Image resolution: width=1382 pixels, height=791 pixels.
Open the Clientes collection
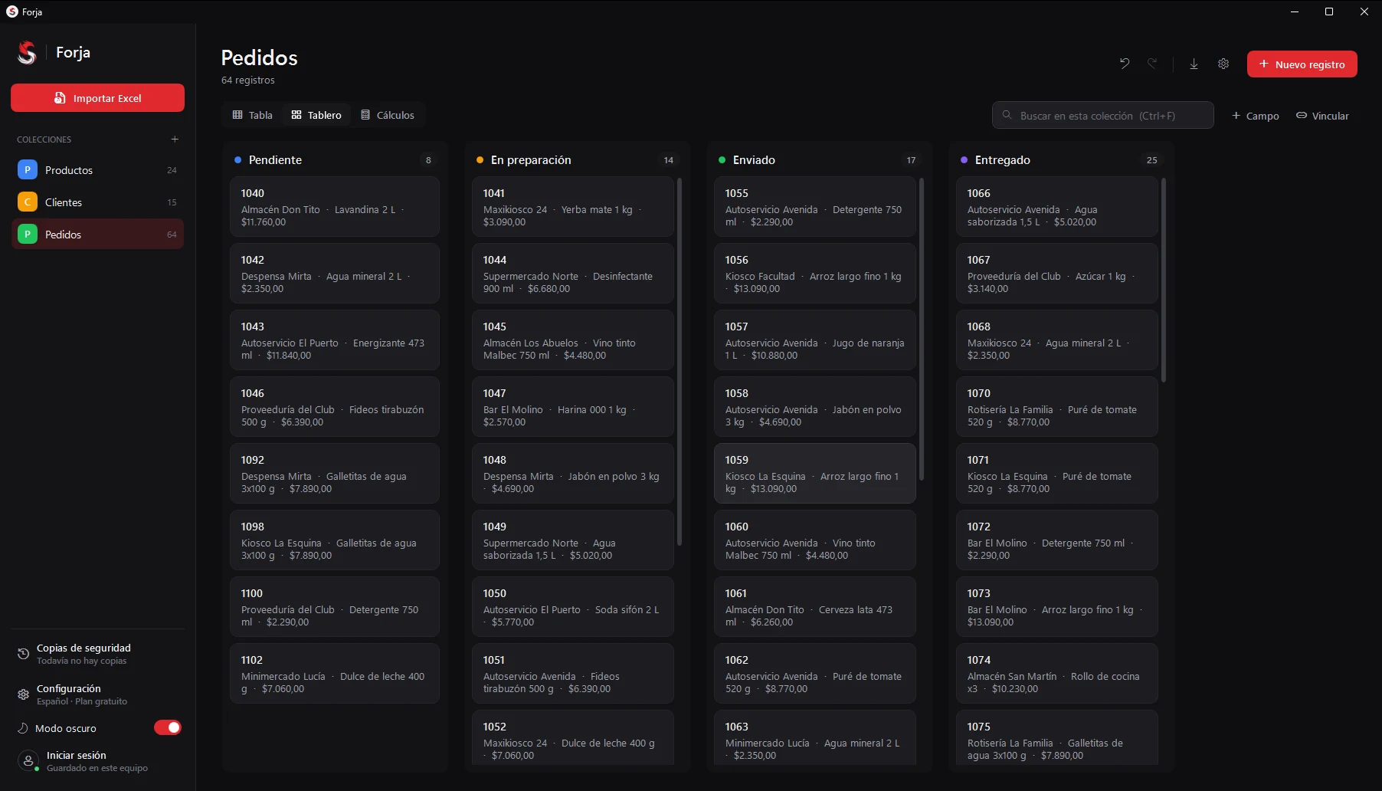click(x=97, y=202)
